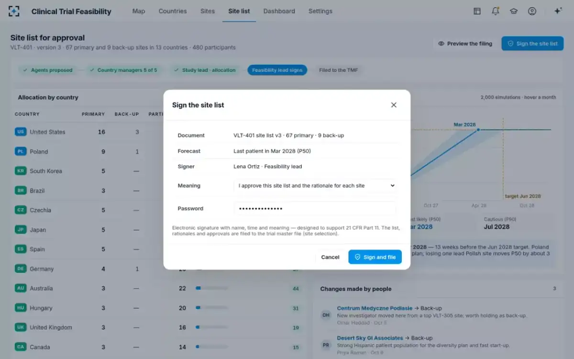Click the US country badge
The width and height of the screenshot is (574, 359).
(x=21, y=132)
